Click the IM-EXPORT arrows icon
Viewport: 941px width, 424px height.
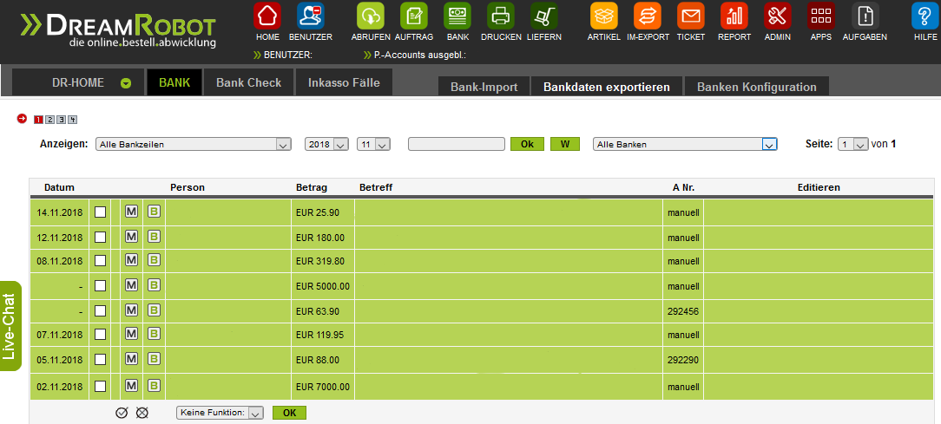click(x=648, y=16)
